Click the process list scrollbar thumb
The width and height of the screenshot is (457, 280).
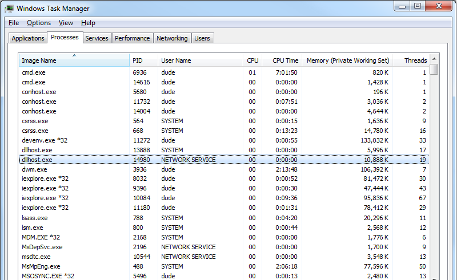tap(434, 69)
